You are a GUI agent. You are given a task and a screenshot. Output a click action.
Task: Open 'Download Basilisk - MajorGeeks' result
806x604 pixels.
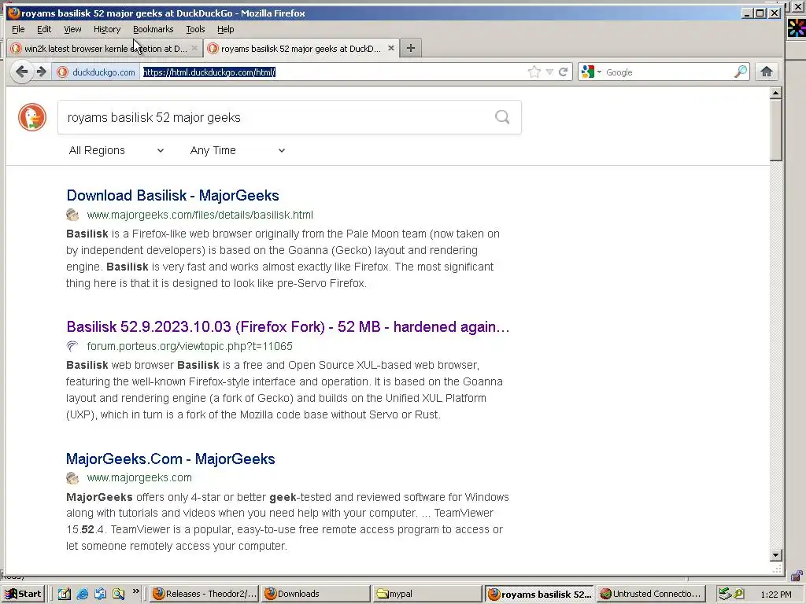coord(172,195)
